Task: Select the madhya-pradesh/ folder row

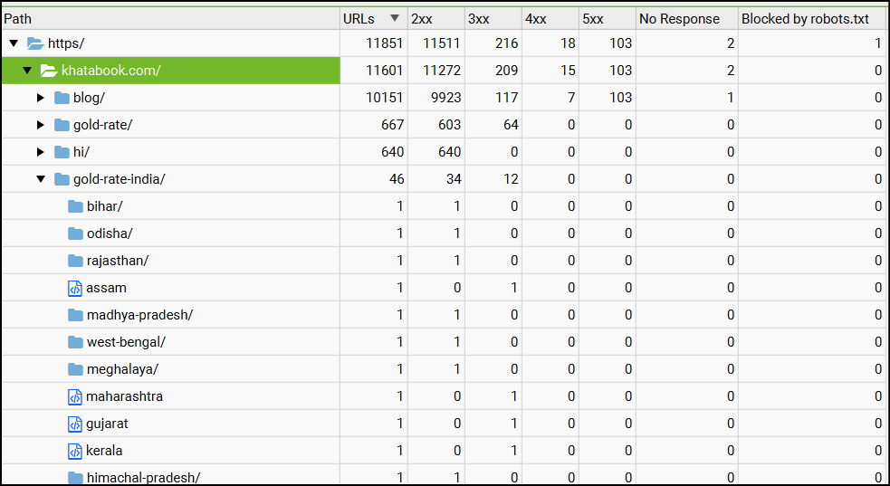Action: [x=139, y=315]
